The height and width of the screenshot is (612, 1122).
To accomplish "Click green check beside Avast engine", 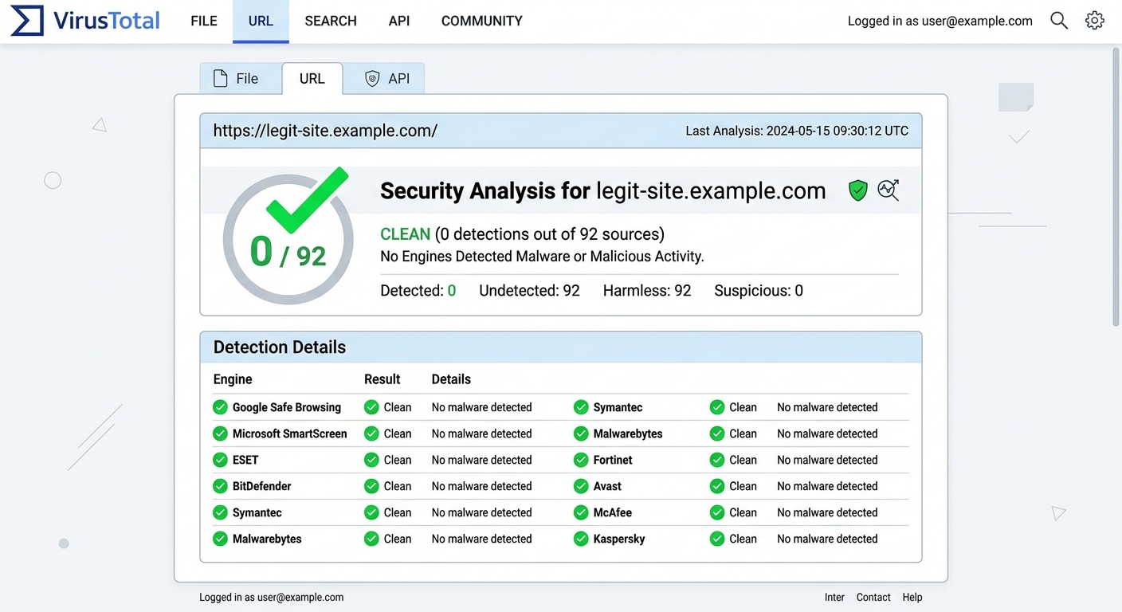I will pyautogui.click(x=581, y=486).
